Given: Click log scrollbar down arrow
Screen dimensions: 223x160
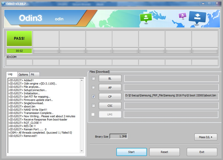Looking at the screenshot, I should [x=82, y=151].
